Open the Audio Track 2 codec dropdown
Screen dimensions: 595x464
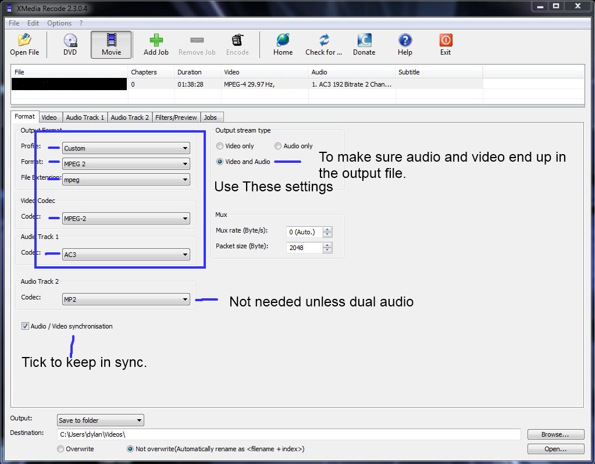(126, 299)
